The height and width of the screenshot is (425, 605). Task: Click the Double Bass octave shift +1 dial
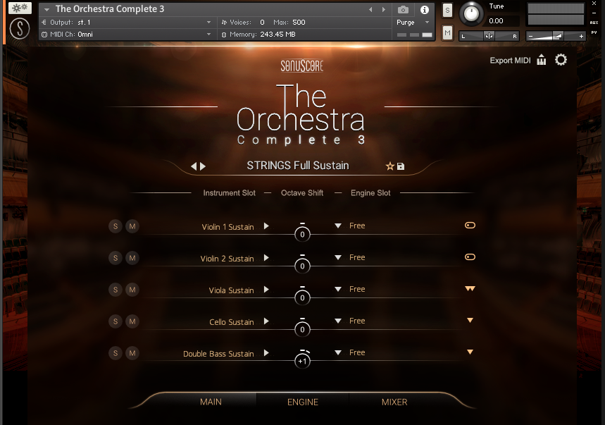302,361
